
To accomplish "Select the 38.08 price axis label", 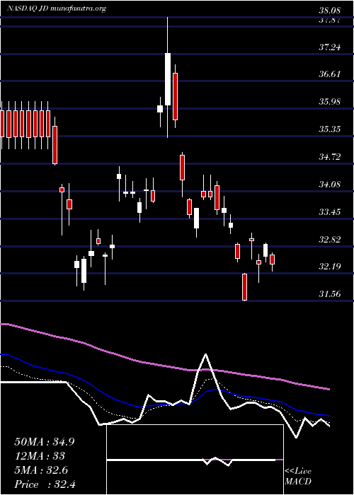I will [330, 11].
